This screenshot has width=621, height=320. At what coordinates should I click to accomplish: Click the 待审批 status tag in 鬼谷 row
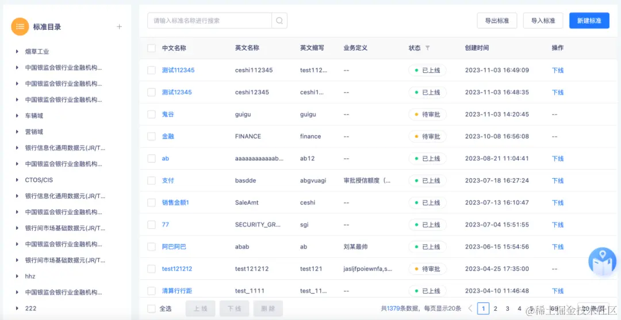pos(427,114)
